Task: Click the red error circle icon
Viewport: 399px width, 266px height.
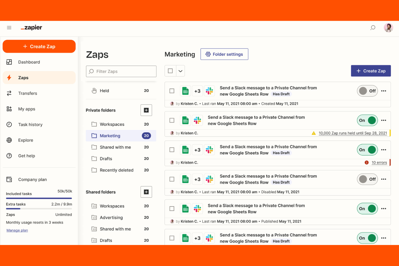Action: (x=367, y=163)
